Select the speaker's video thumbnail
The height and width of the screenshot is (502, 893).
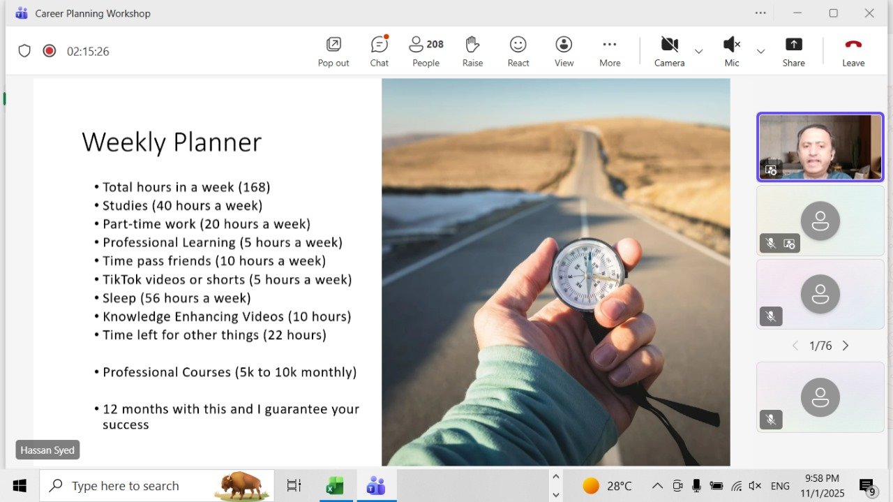click(820, 147)
